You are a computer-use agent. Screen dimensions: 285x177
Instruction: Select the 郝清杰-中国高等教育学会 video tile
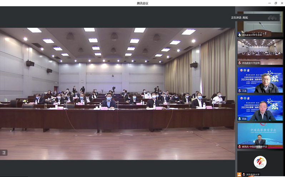[x=260, y=134]
